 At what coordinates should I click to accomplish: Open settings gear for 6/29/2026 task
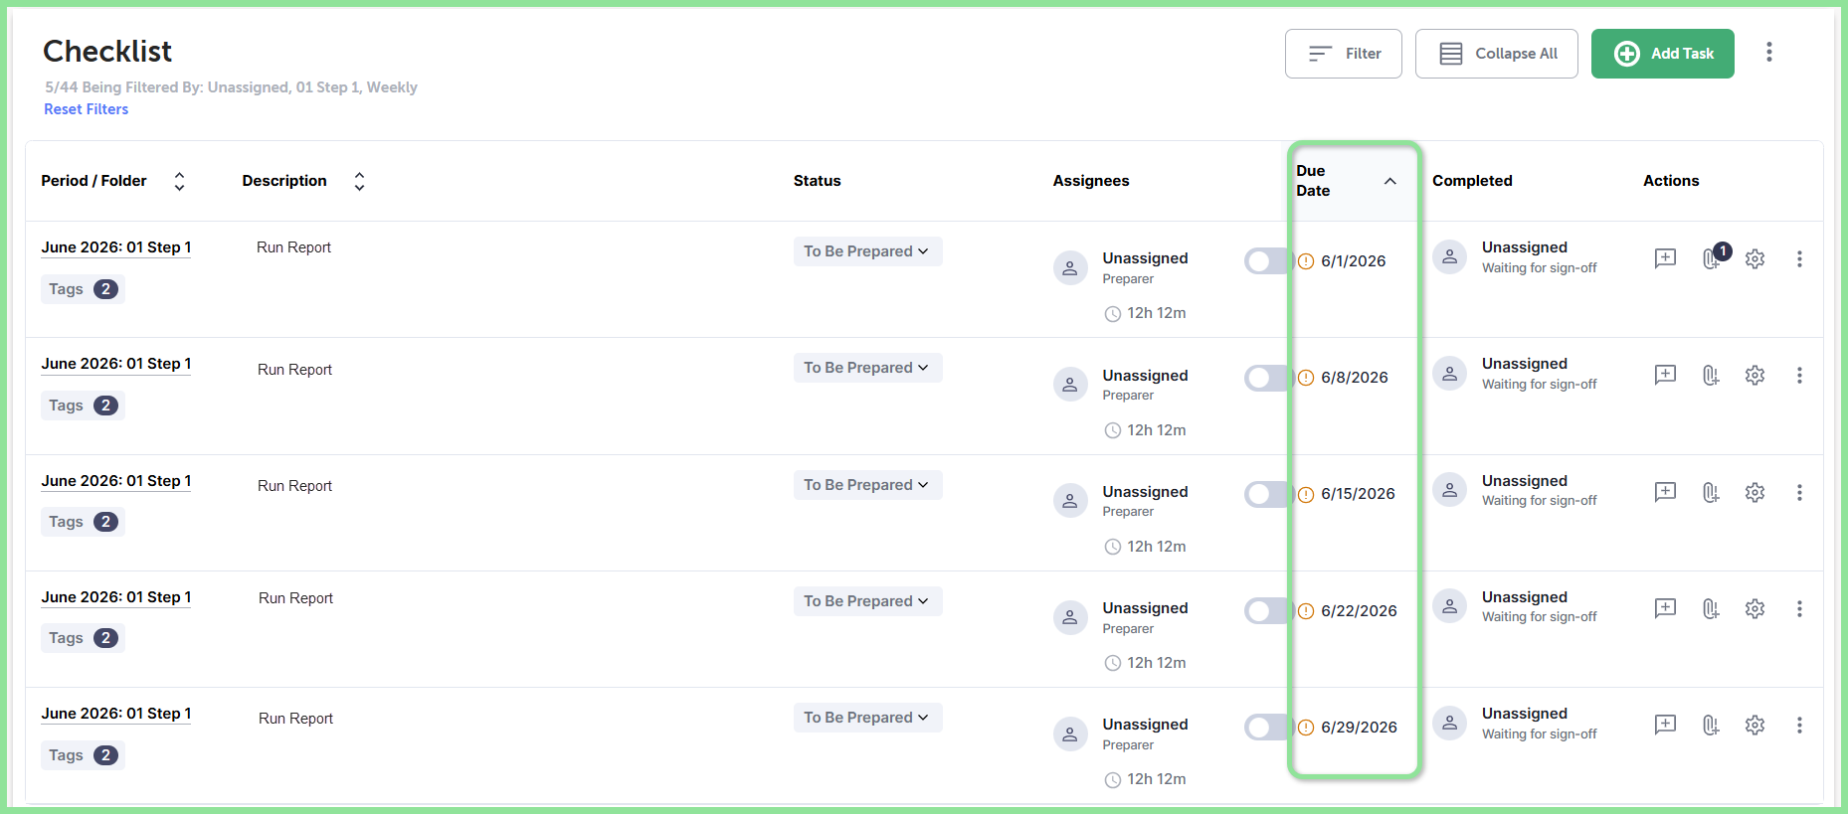(1755, 725)
